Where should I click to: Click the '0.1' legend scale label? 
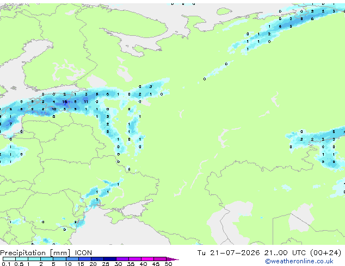click(x=6, y=264)
